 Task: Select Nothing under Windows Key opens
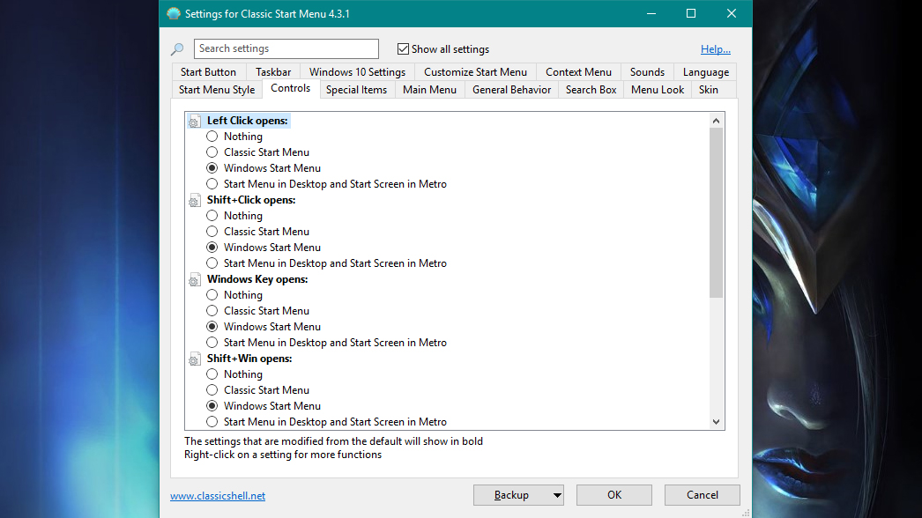click(x=212, y=295)
